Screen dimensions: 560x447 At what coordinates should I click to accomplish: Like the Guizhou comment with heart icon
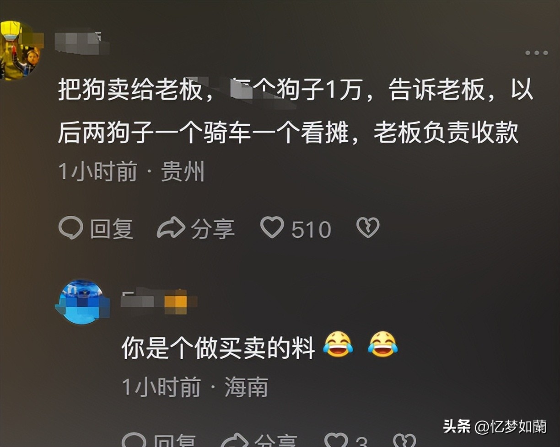[x=272, y=227]
